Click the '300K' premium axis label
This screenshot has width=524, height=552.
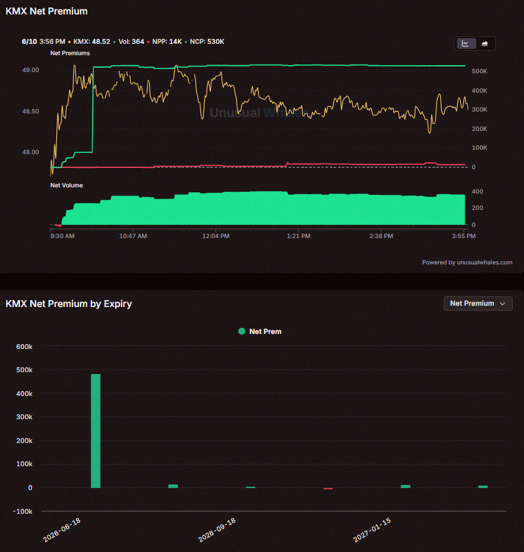tap(480, 110)
